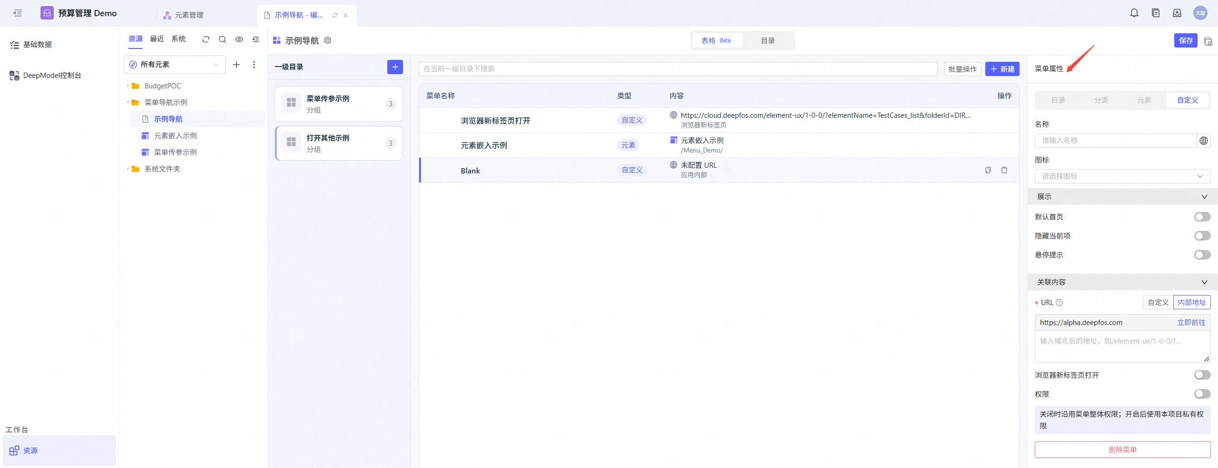Click the 立即前往 link
The image size is (1218, 468).
(1191, 323)
